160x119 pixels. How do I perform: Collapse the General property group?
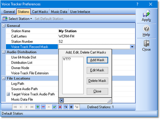point(4,26)
